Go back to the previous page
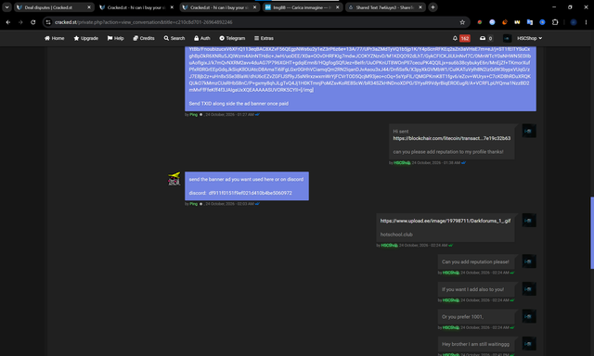This screenshot has height=356, width=594. coord(8,22)
